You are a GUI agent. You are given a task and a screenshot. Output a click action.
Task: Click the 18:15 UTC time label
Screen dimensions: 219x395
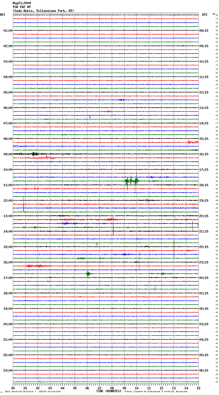click(x=204, y=185)
